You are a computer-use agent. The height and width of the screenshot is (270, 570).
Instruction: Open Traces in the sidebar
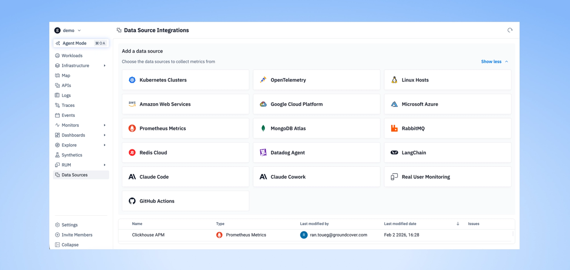(x=81, y=106)
